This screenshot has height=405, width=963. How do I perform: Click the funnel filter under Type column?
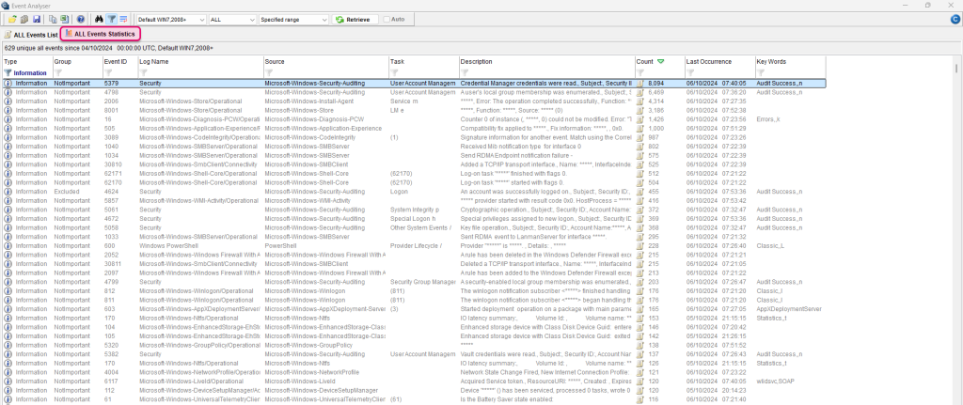8,73
